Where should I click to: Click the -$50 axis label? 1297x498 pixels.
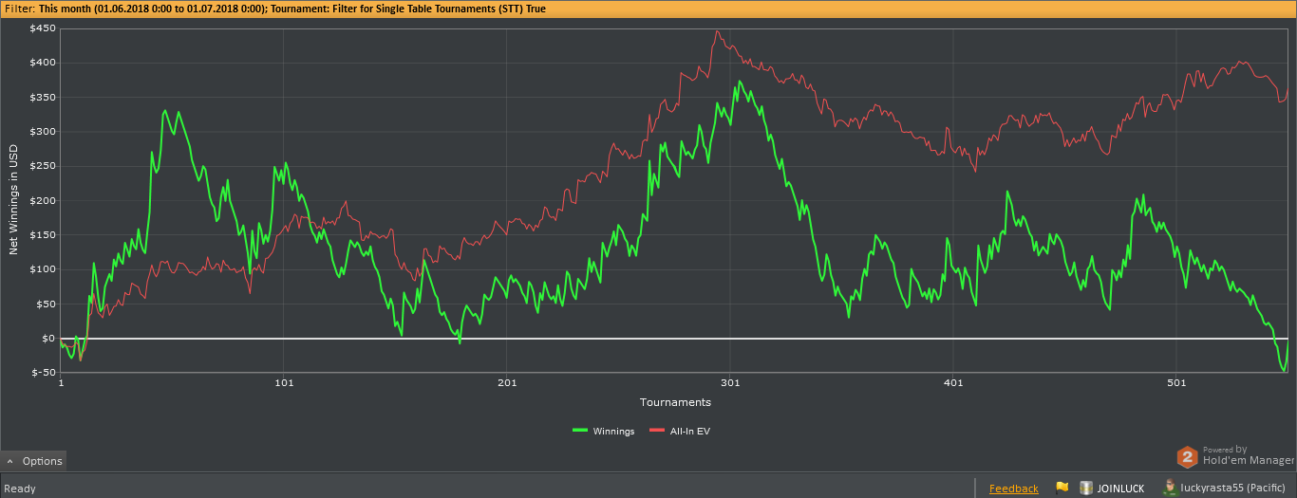(44, 372)
